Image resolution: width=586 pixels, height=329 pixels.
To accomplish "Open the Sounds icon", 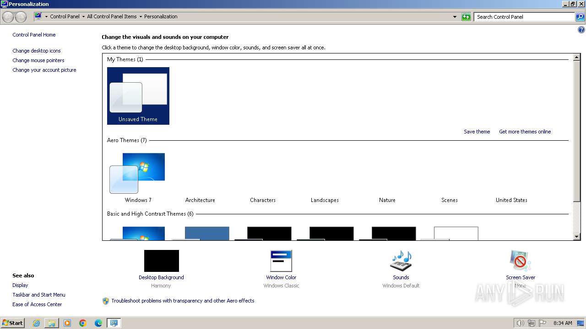I will 401,261.
